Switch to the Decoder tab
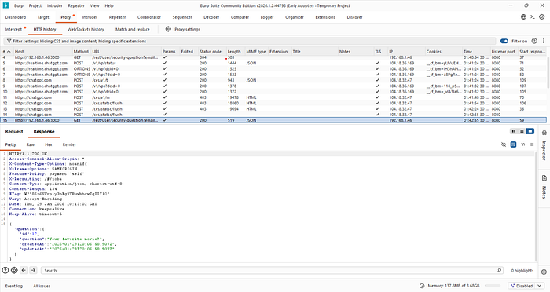Screen dimensions: 550x292 tap(211, 17)
